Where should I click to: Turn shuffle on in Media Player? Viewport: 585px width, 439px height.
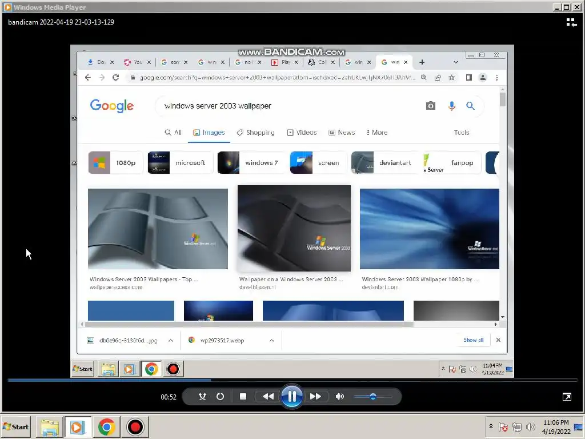(202, 397)
